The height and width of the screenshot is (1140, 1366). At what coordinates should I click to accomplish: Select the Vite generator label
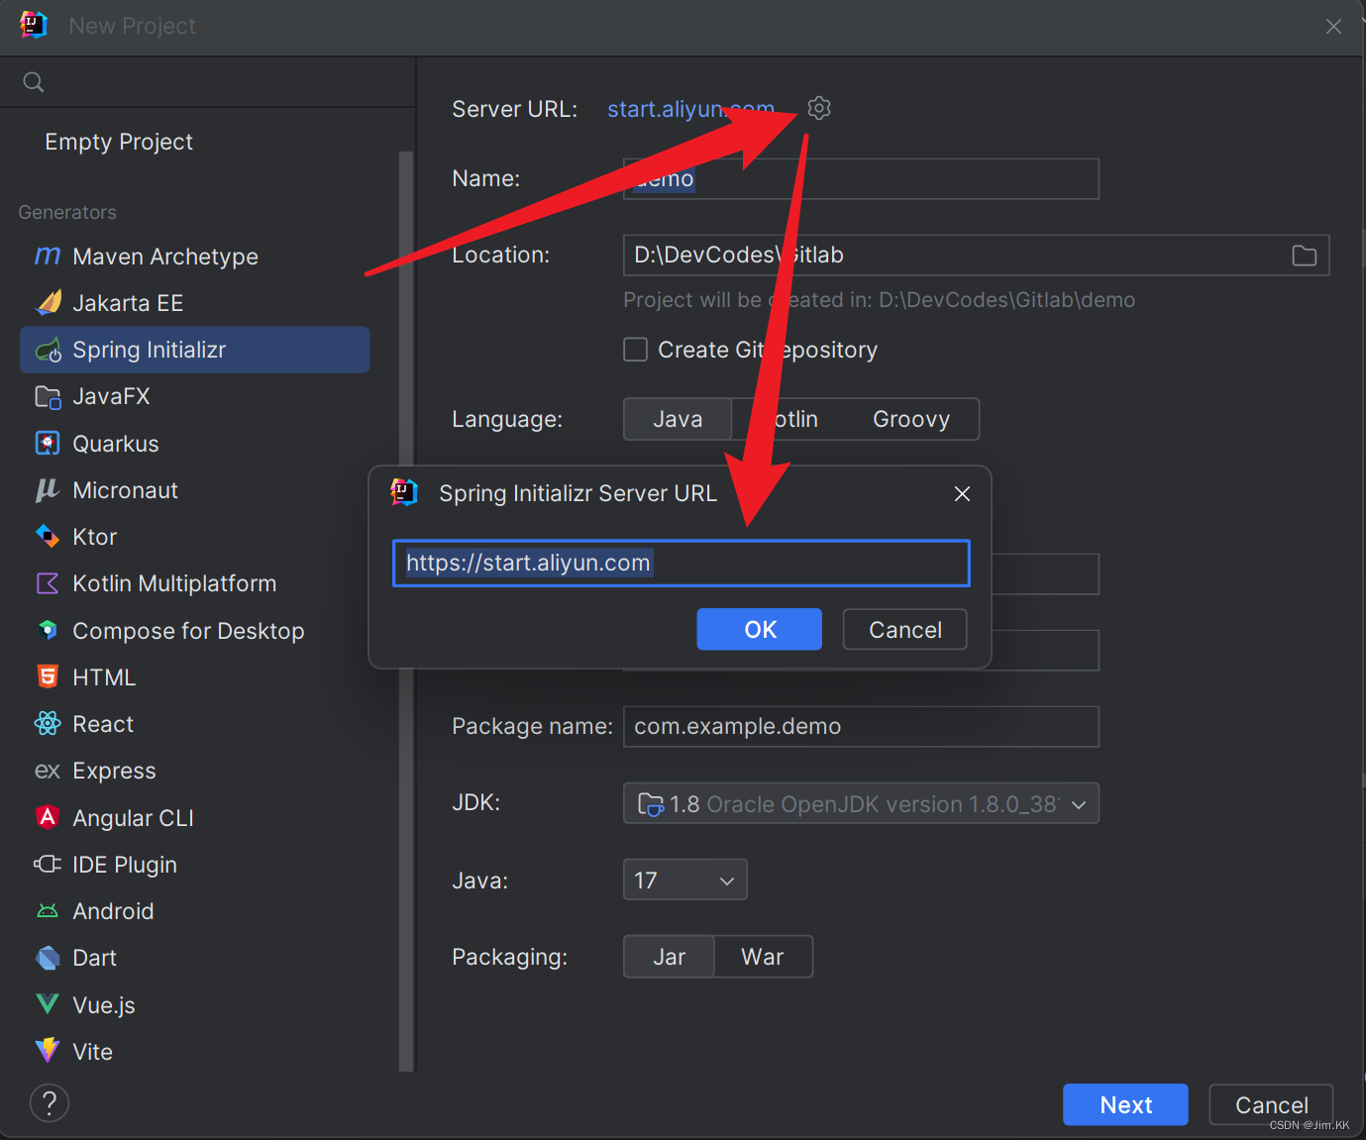tap(92, 1052)
